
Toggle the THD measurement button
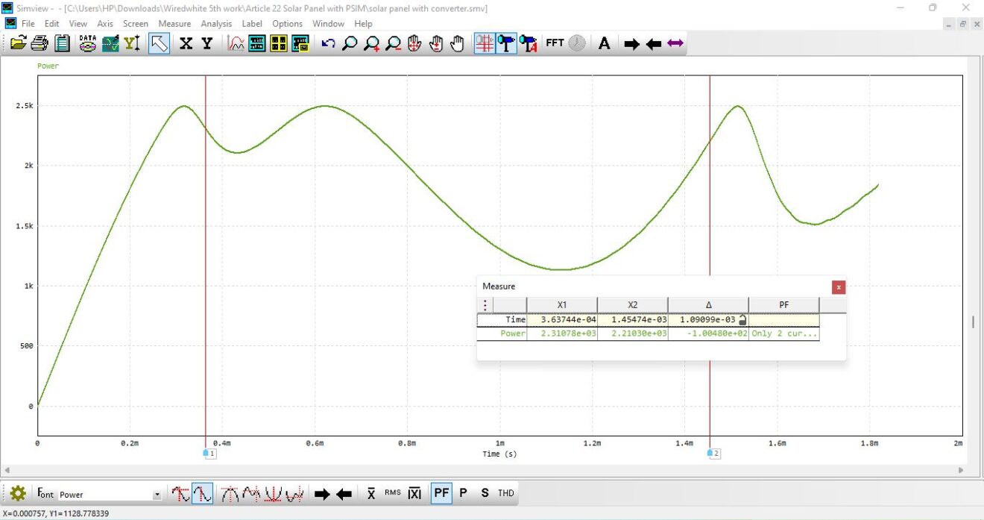tap(505, 493)
